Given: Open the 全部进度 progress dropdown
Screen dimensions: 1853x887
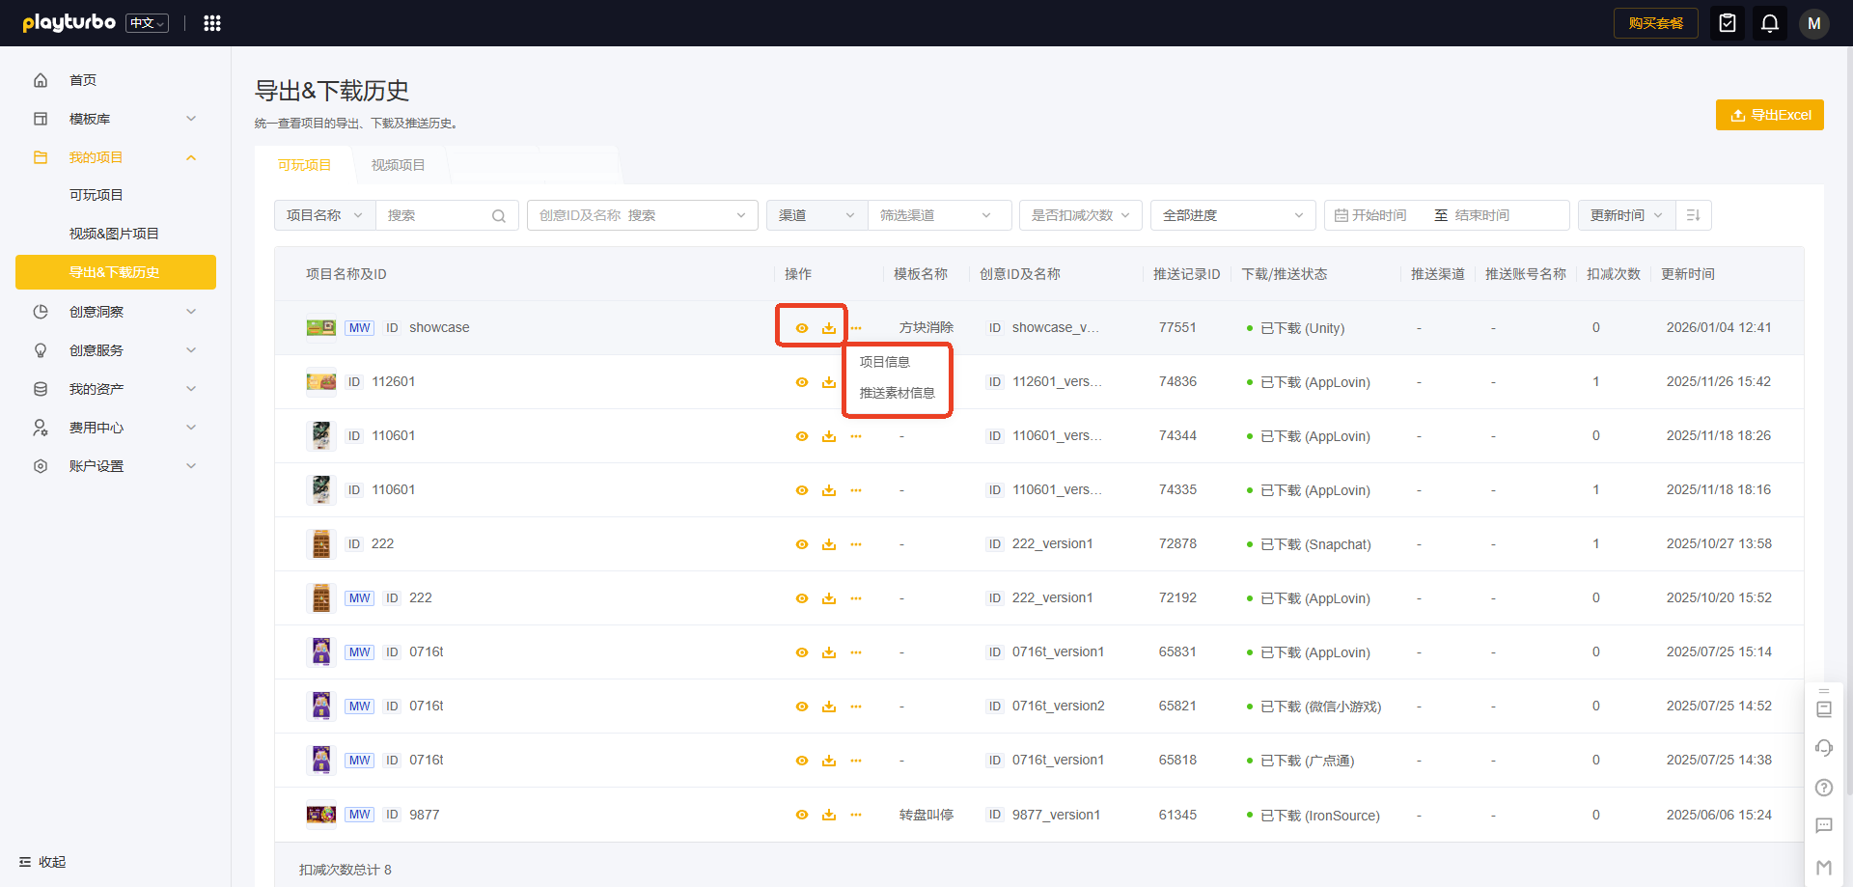Looking at the screenshot, I should (x=1232, y=215).
